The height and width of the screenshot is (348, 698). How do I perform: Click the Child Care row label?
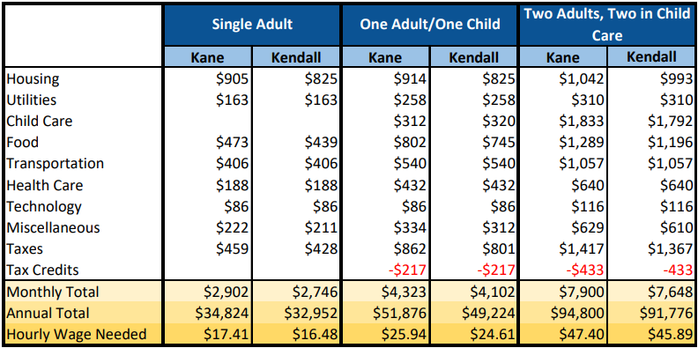point(39,121)
